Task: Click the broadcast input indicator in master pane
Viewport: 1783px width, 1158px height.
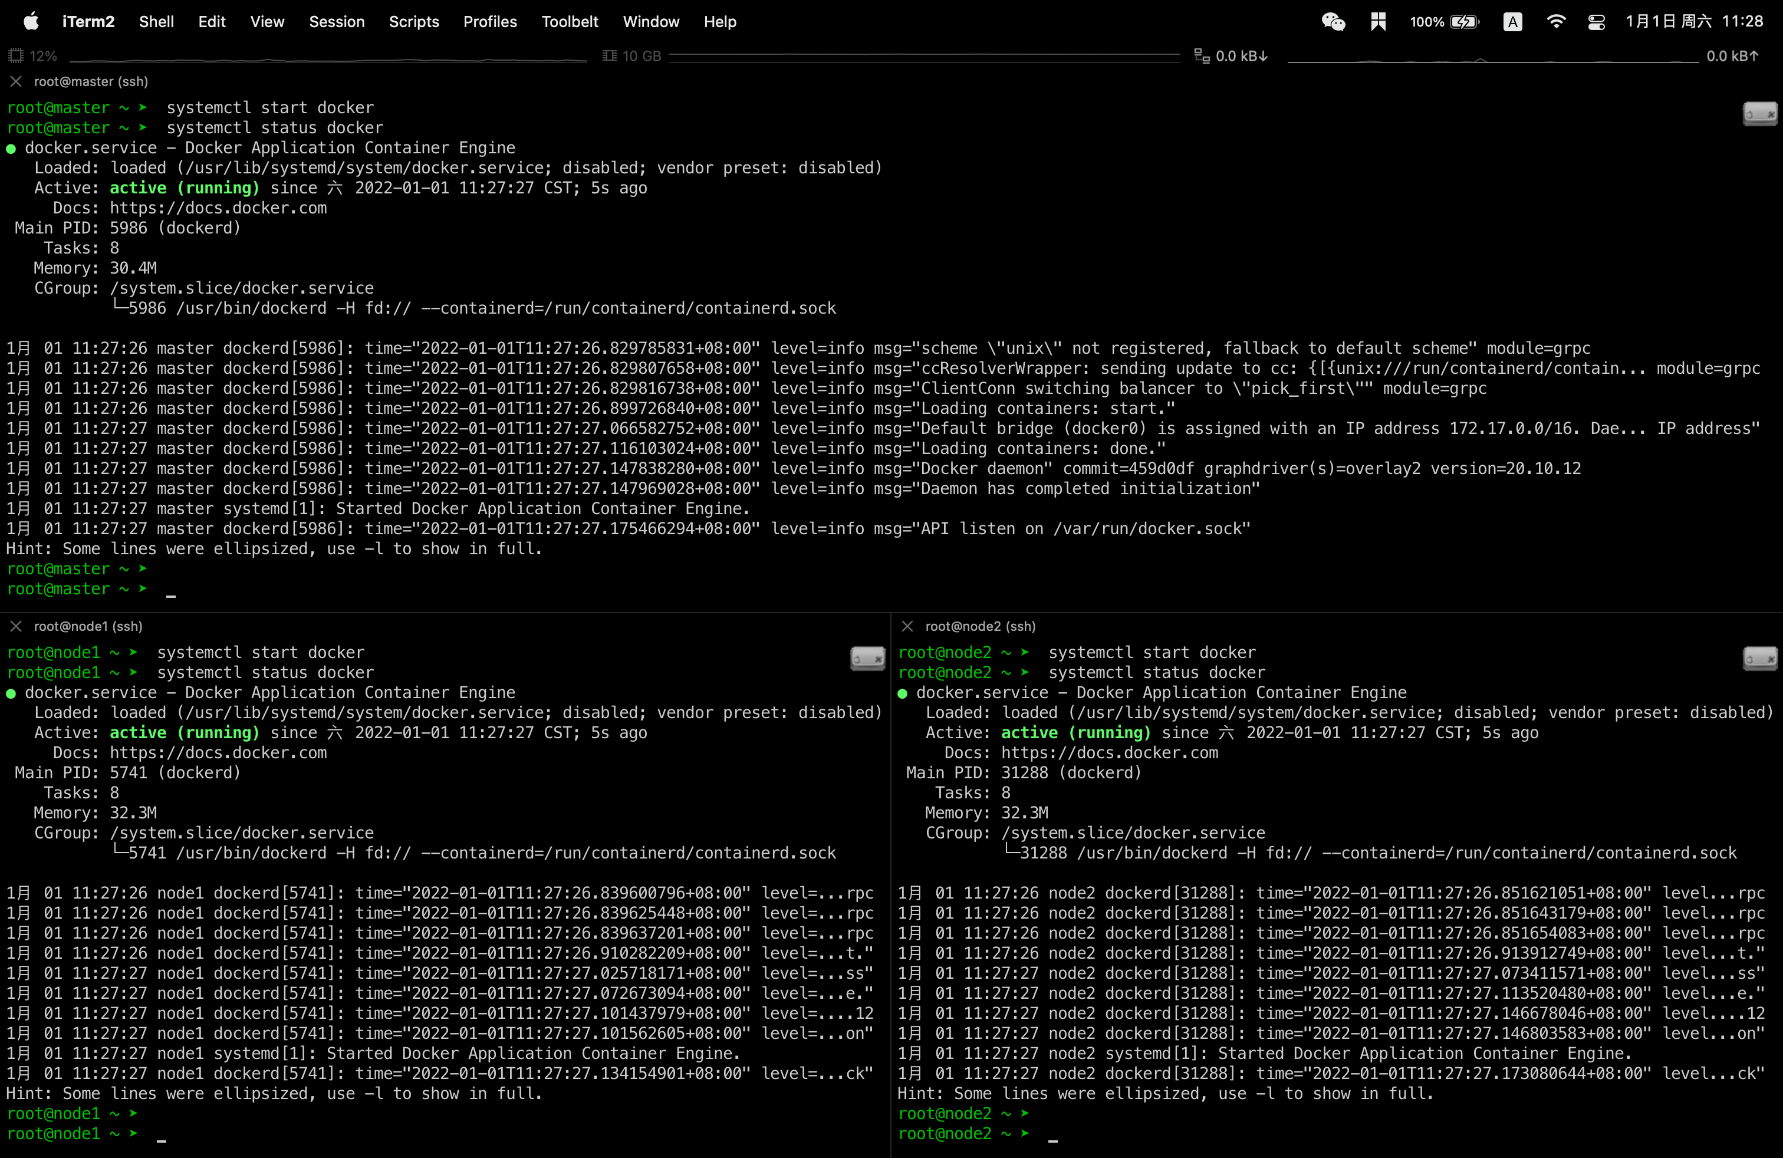Action: click(x=1760, y=114)
